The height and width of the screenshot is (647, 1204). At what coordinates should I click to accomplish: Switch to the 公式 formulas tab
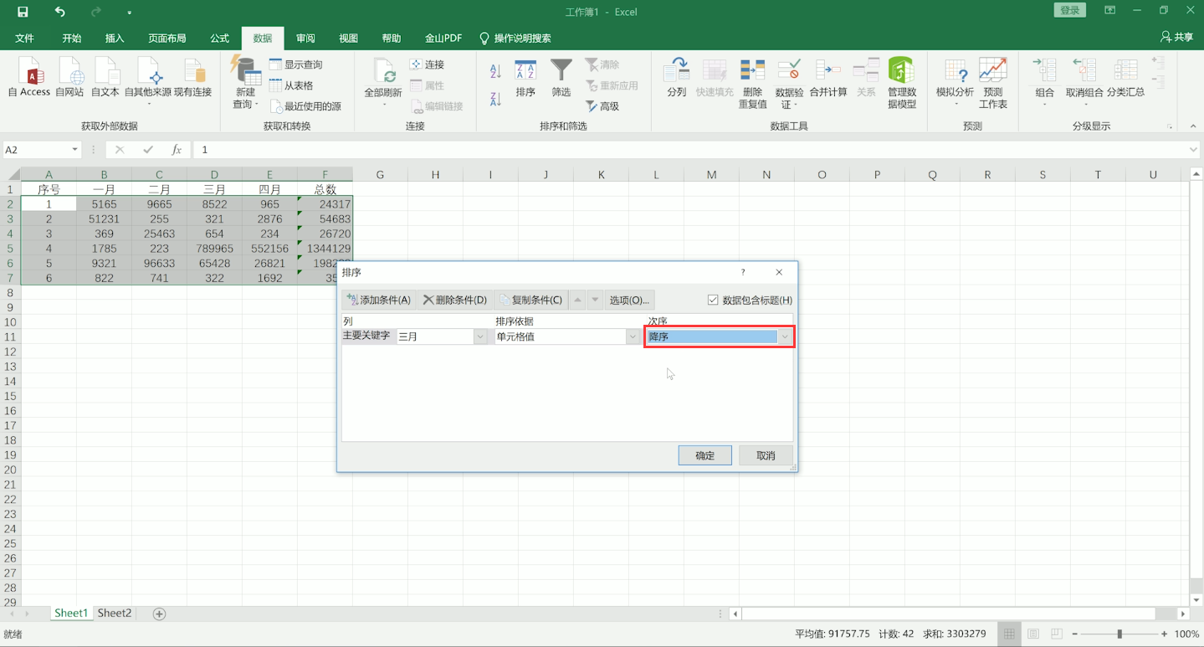click(x=219, y=39)
